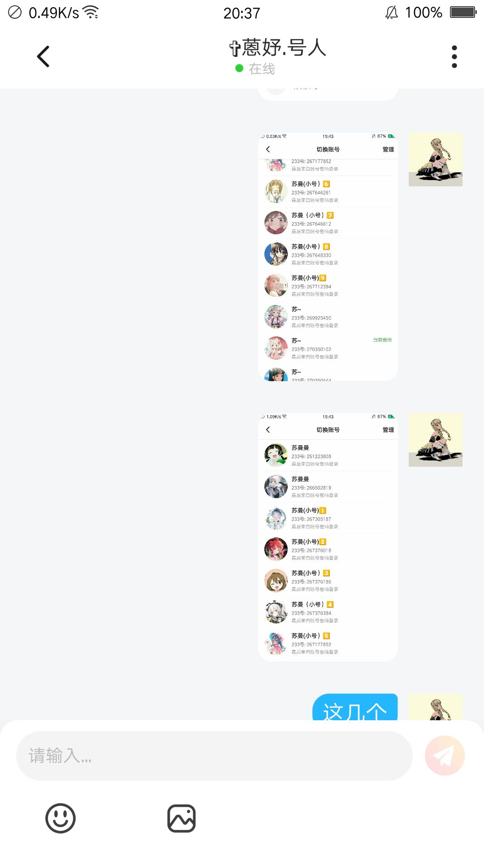
Task: Tap the partially visible message bubble at top
Action: pyautogui.click(x=328, y=95)
